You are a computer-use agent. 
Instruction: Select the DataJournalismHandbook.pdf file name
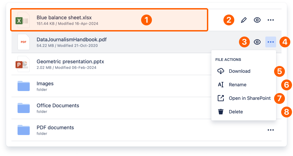point(72,40)
